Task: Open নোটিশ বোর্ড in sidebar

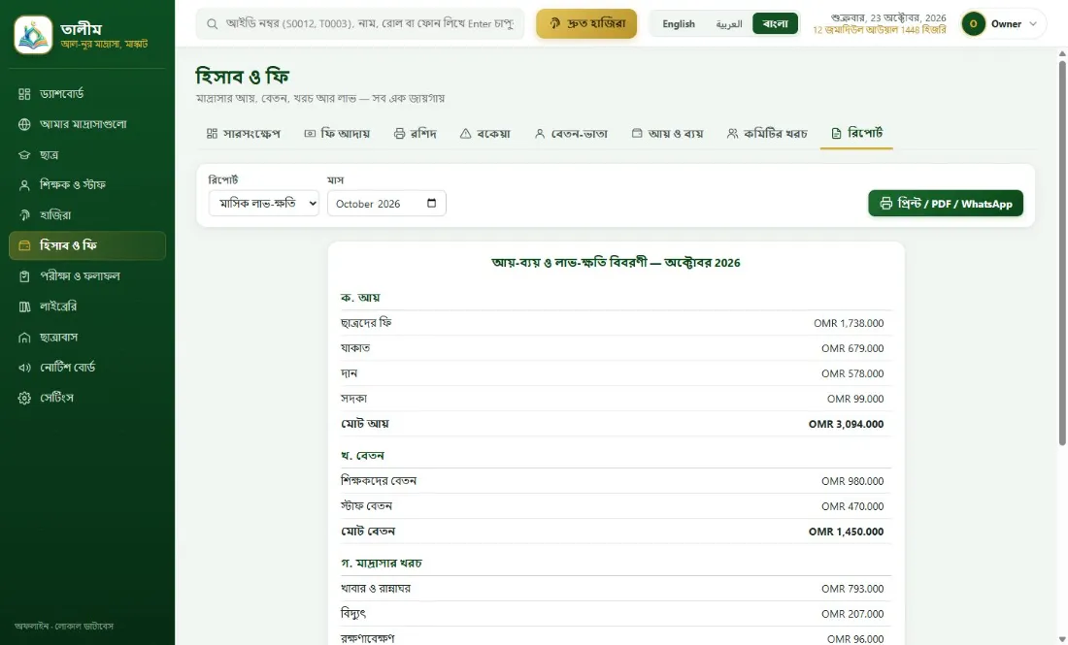Action: 87,368
